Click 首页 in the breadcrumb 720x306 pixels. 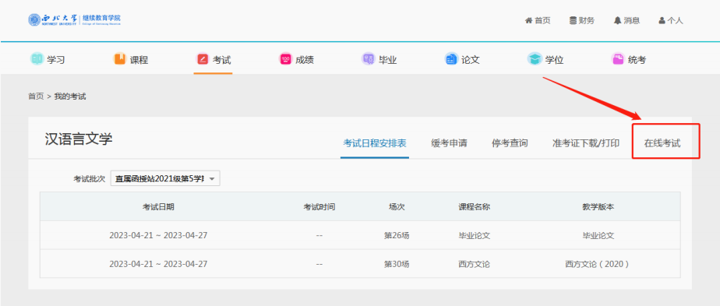36,97
